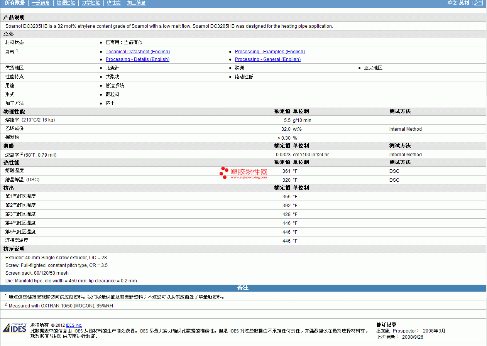487x346 pixels.
Task: Select g/10 min unit text
Action: (302, 120)
